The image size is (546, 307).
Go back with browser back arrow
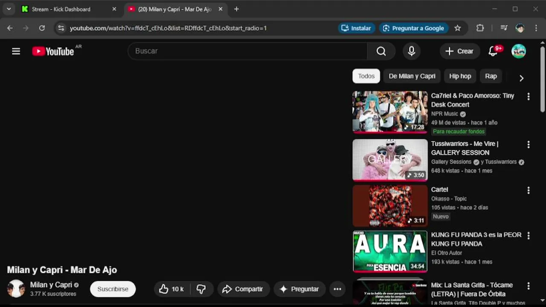(10, 28)
